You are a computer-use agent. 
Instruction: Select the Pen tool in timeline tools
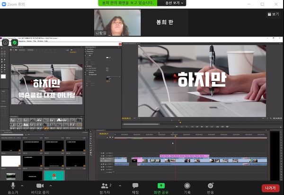point(91,151)
